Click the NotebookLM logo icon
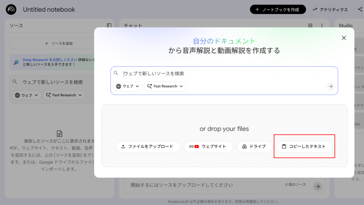The width and height of the screenshot is (364, 205). (x=11, y=9)
